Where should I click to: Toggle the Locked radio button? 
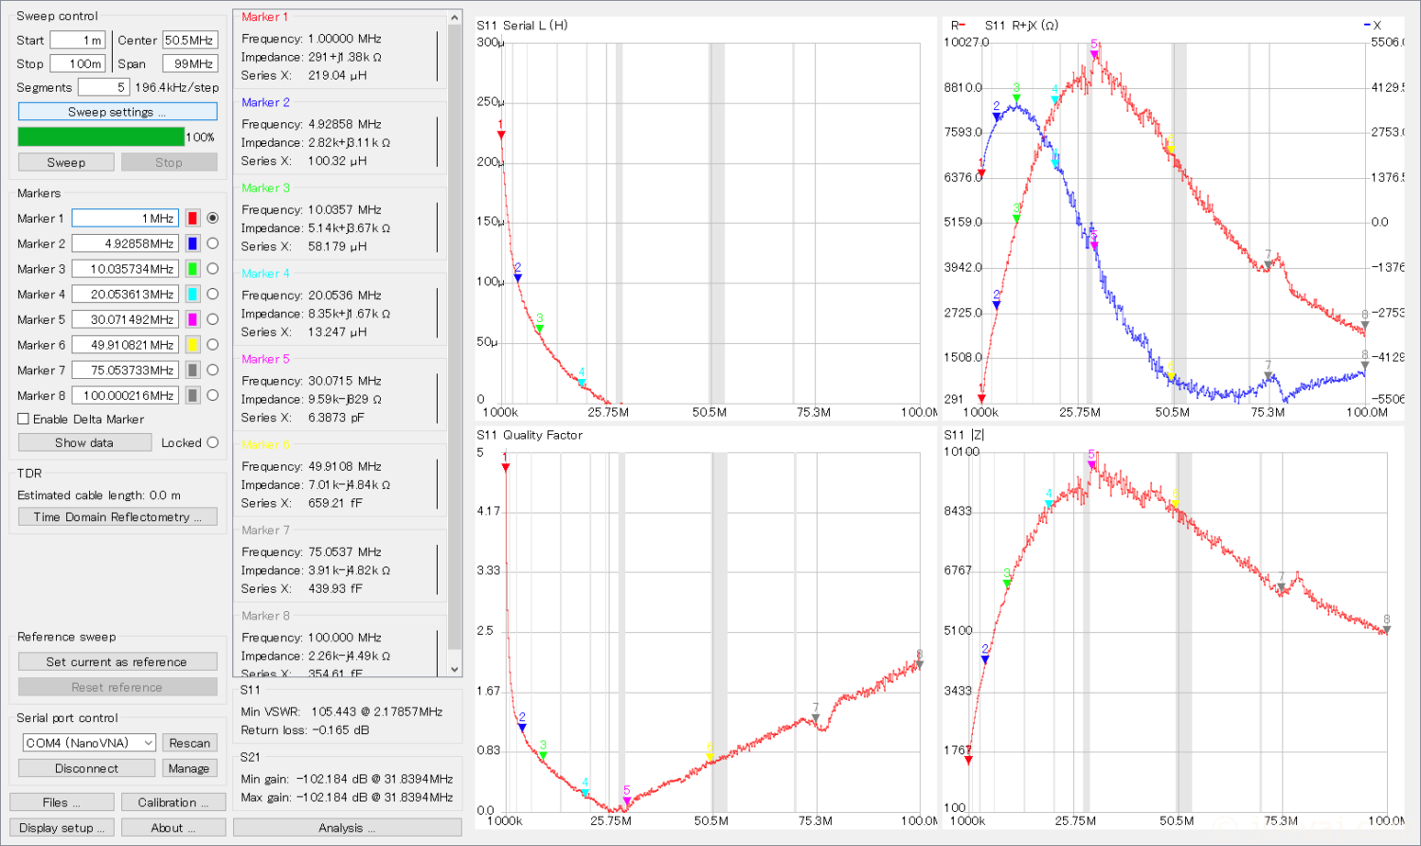212,442
